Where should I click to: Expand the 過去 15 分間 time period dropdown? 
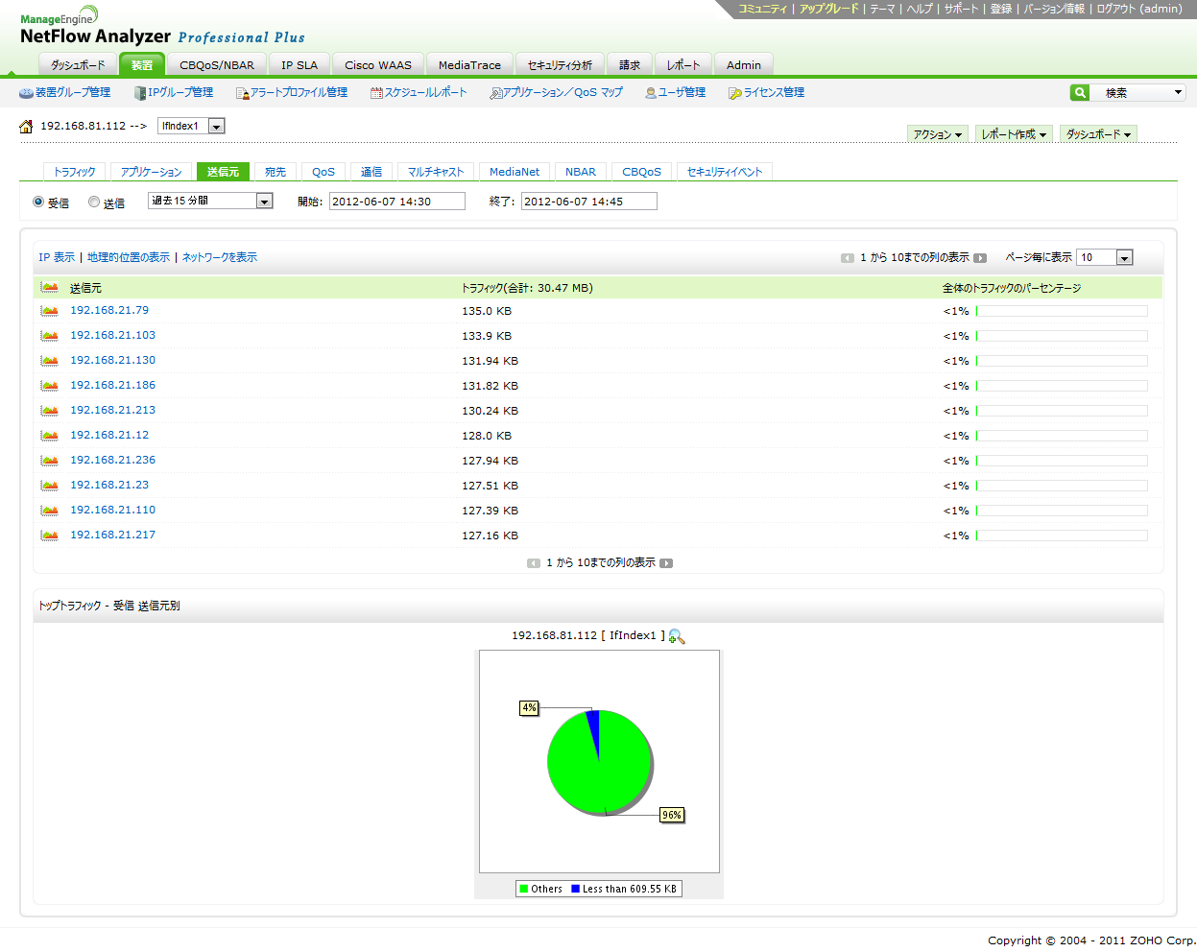(264, 202)
